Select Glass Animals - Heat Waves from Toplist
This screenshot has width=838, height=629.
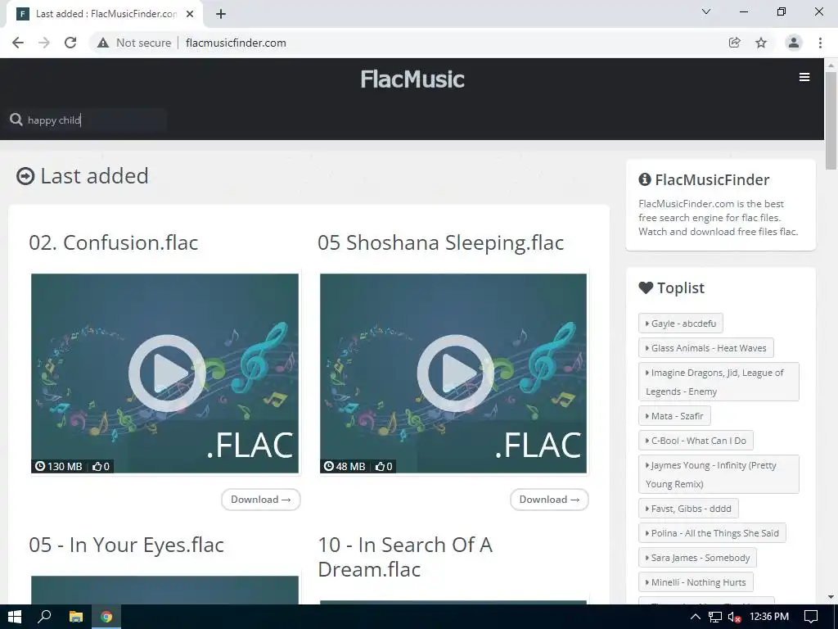(x=706, y=348)
